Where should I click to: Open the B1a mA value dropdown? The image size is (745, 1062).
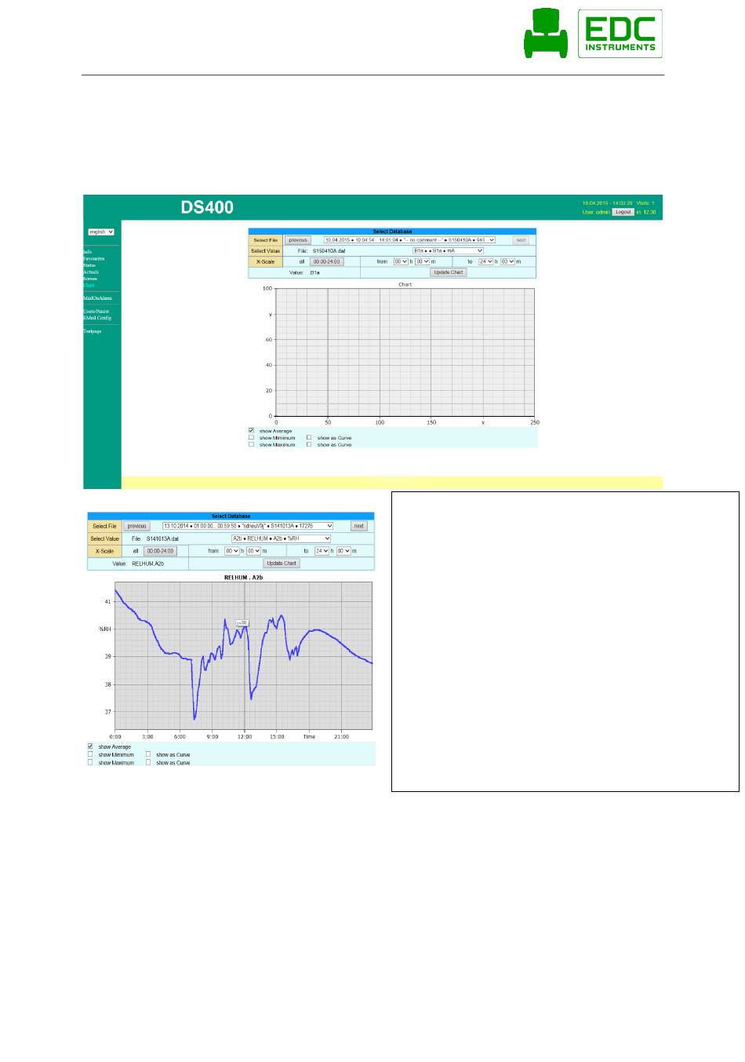pos(448,251)
